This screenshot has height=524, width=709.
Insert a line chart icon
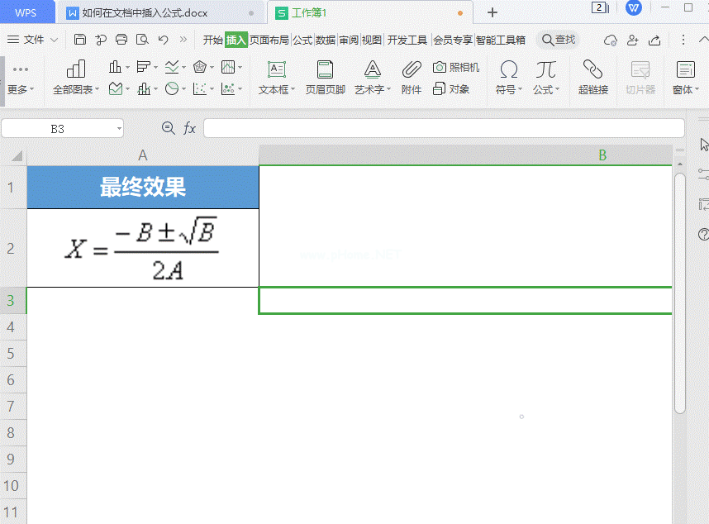pos(171,68)
